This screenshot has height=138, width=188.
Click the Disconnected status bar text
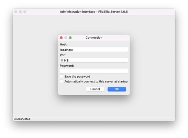click(22, 119)
